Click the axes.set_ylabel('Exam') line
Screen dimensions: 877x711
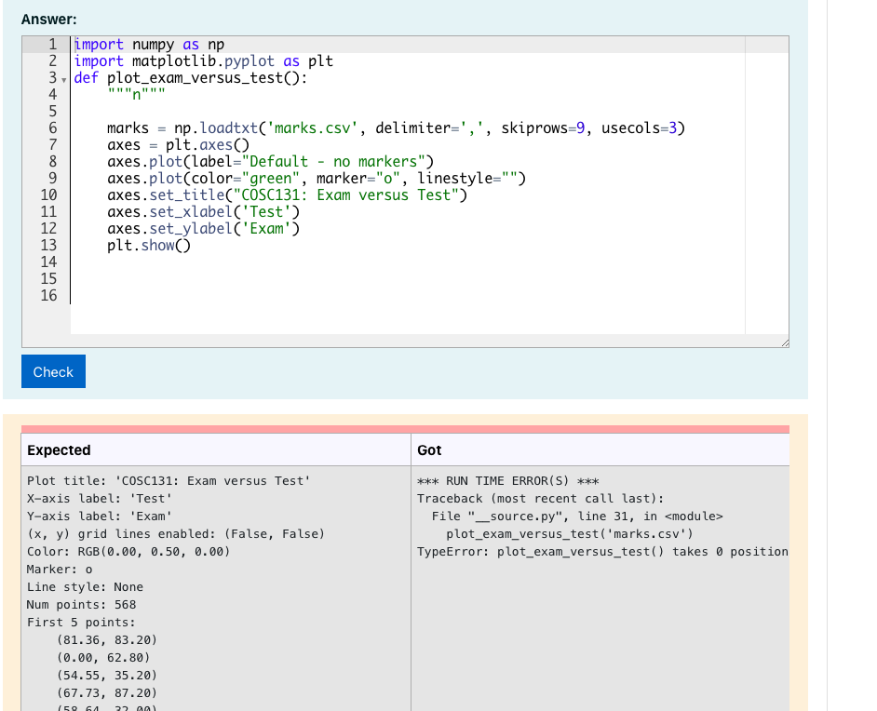pyautogui.click(x=204, y=229)
